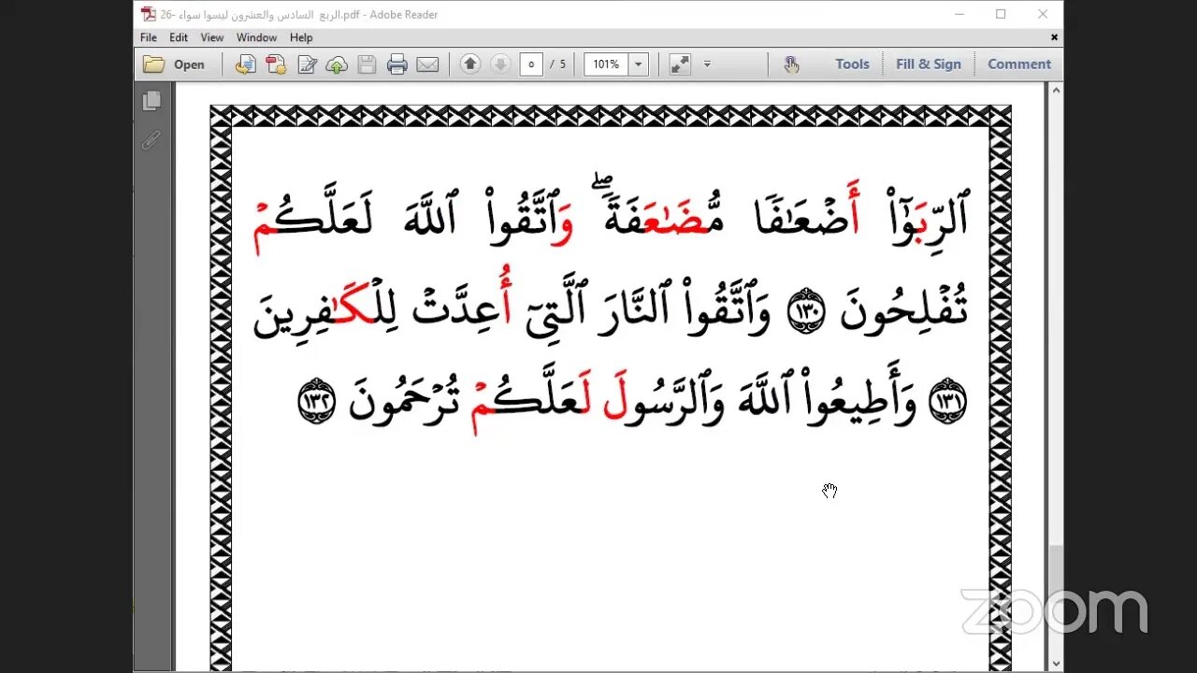This screenshot has width=1197, height=673.
Task: Click the fit page expand icon
Action: tap(680, 64)
